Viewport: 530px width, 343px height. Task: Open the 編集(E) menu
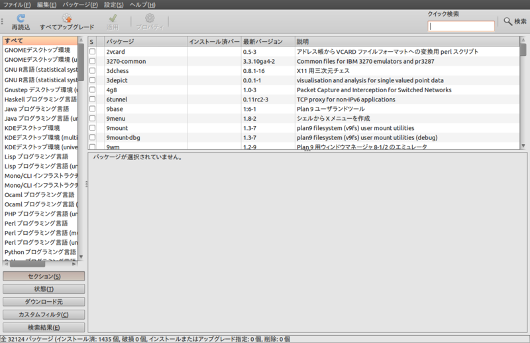(x=46, y=5)
